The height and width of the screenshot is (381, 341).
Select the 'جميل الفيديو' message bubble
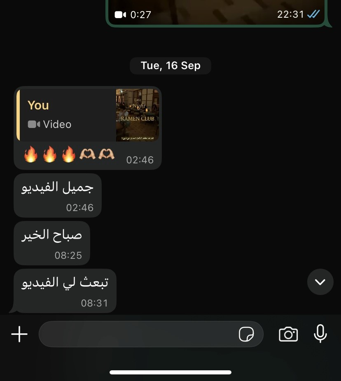tap(58, 195)
